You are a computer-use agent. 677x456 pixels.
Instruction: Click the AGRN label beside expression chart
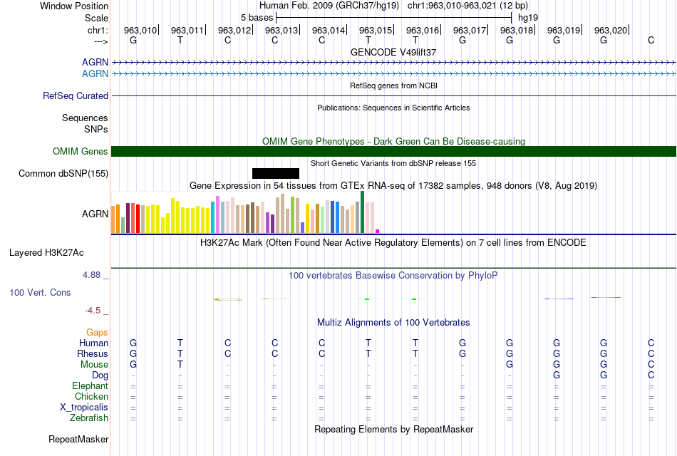click(95, 214)
